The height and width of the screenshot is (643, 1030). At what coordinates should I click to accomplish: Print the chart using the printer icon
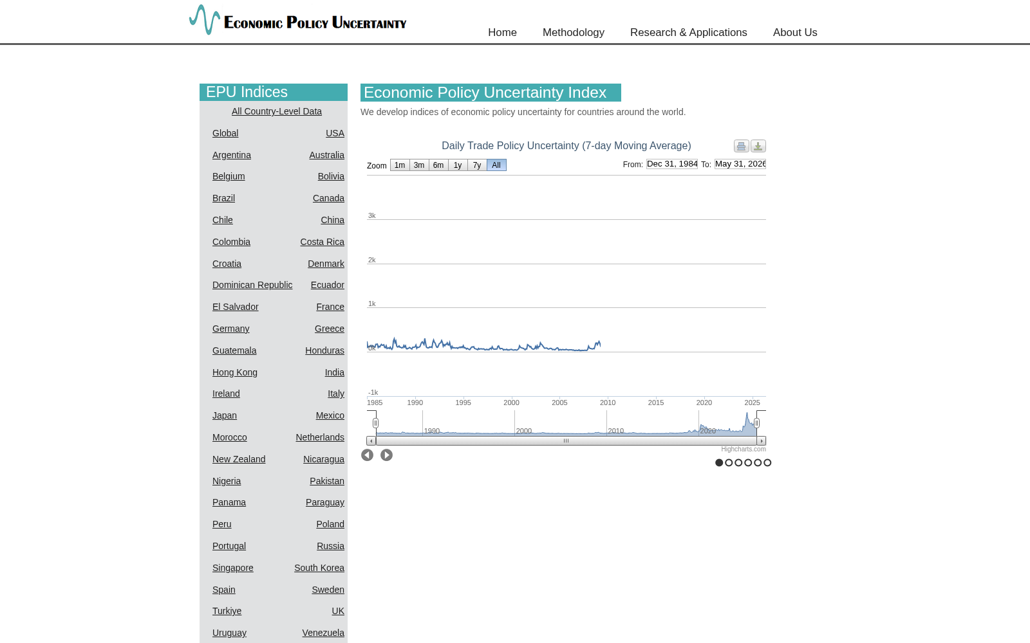pyautogui.click(x=741, y=146)
